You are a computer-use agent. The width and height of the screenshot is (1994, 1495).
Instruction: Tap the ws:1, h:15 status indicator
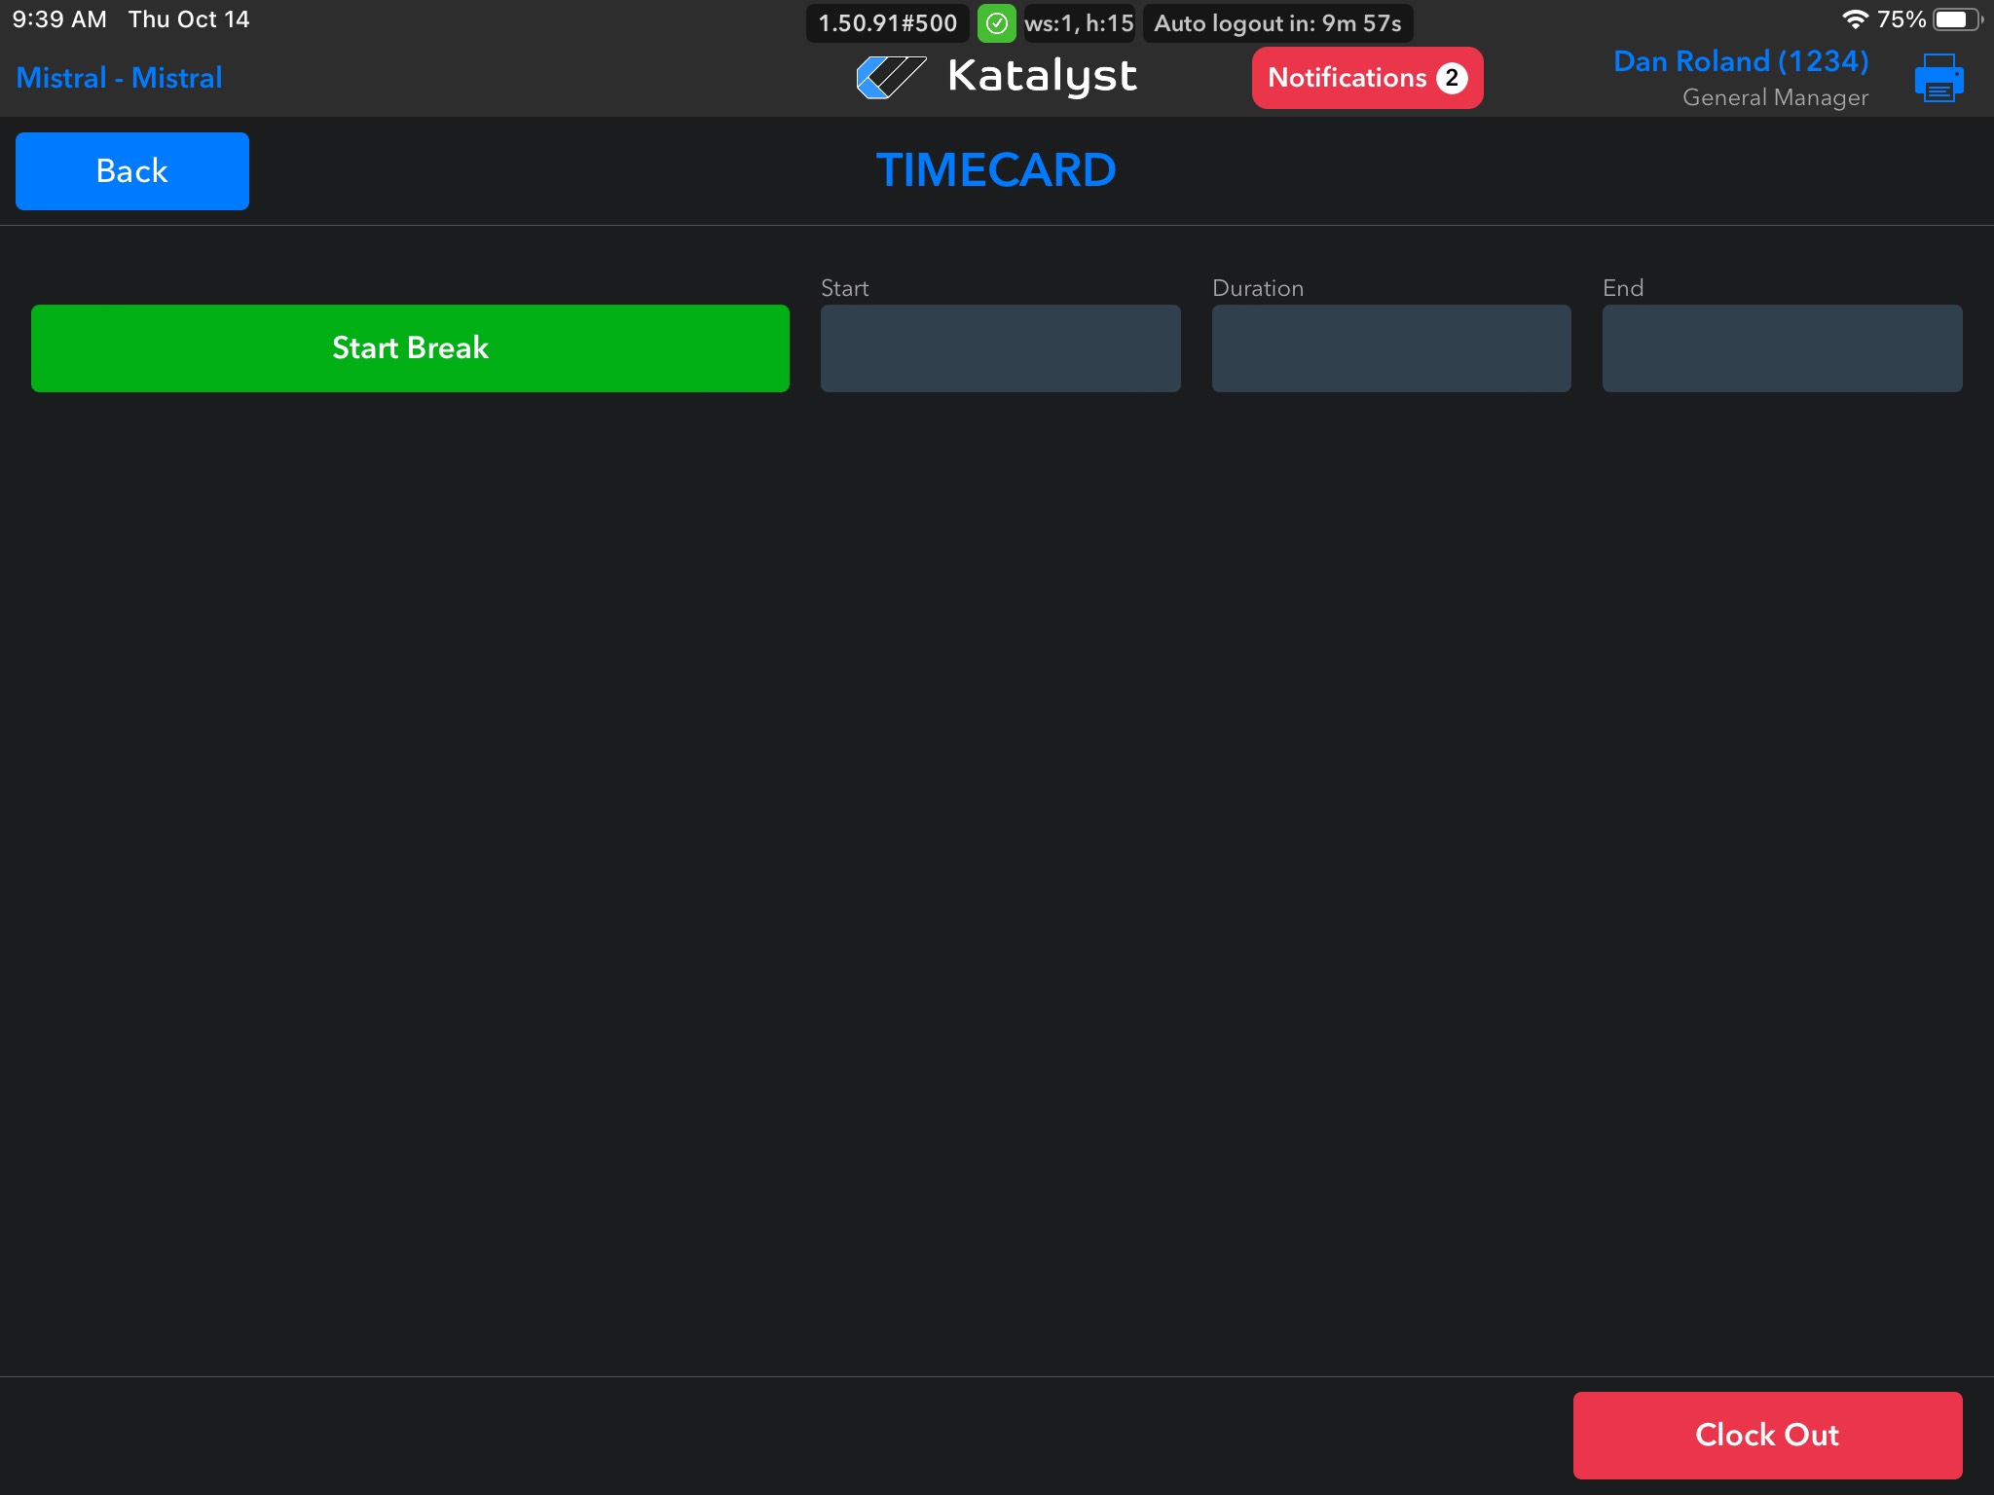pyautogui.click(x=1079, y=23)
